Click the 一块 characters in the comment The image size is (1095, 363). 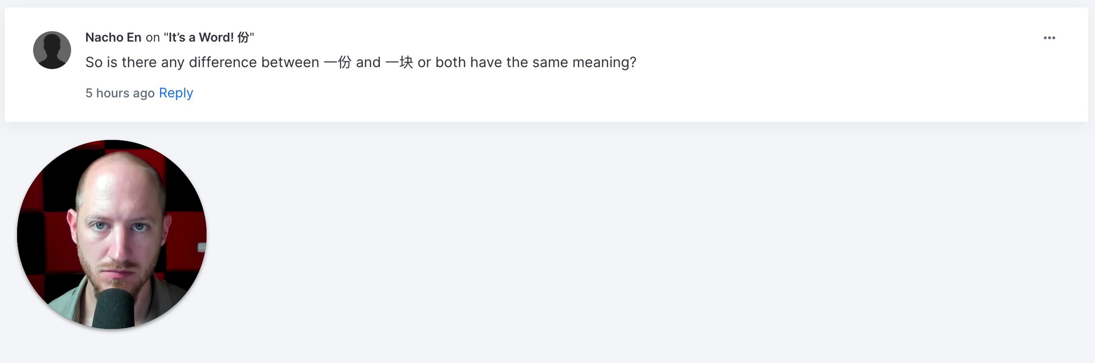tap(399, 62)
